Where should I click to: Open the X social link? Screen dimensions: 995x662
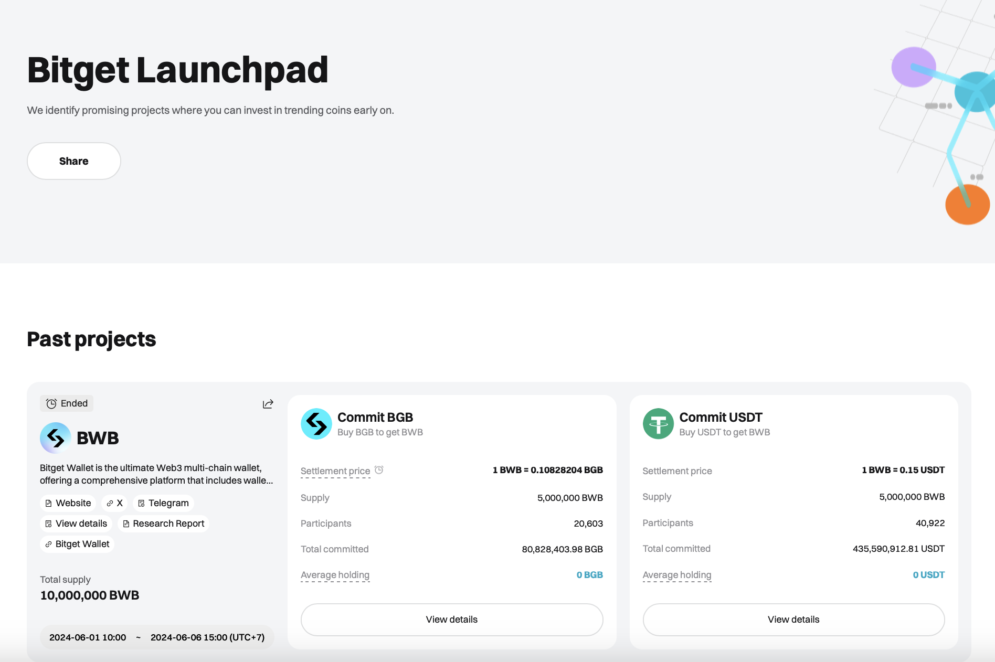(x=114, y=503)
